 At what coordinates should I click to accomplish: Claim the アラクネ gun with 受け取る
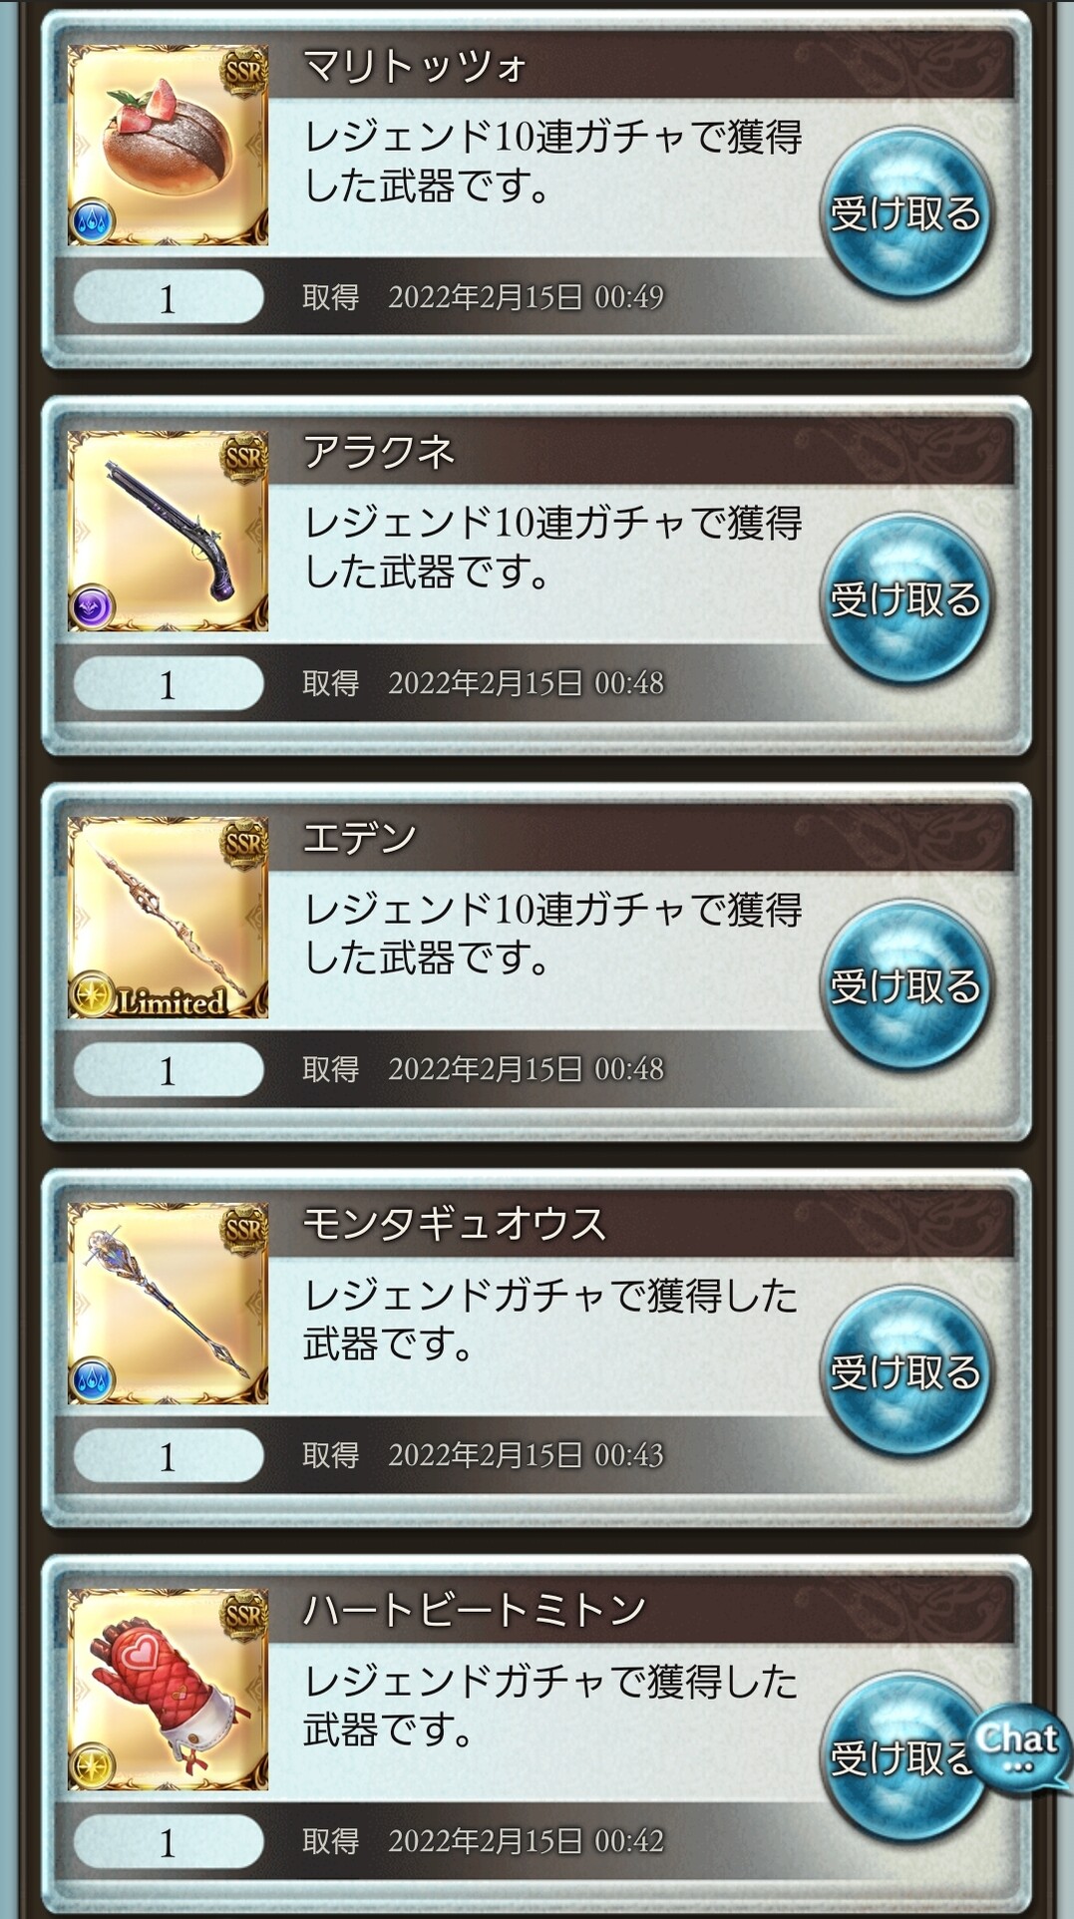pos(906,598)
